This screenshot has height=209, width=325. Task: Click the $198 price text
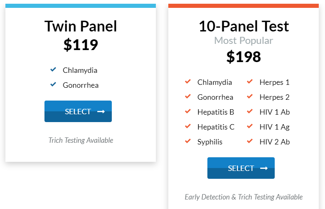[x=244, y=57]
